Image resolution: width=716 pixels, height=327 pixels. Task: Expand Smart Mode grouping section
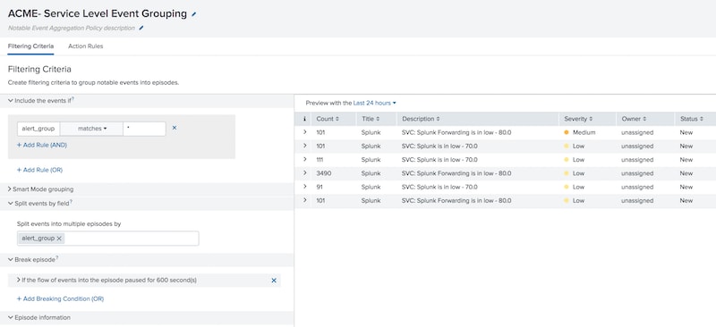click(40, 189)
